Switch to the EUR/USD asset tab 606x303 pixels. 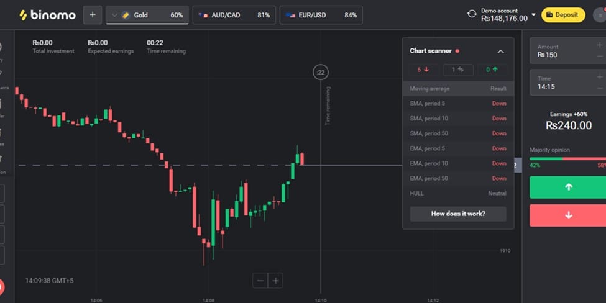321,15
